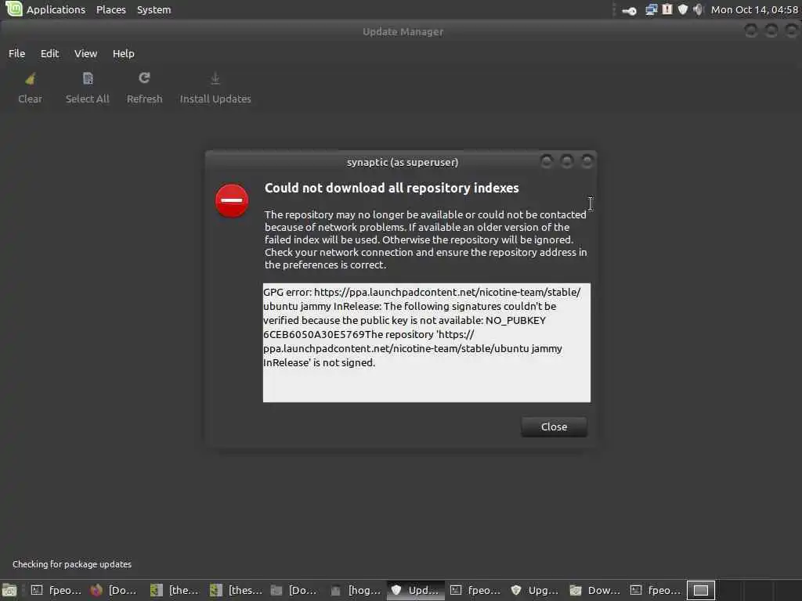The width and height of the screenshot is (802, 601).
Task: Click the update shield tray icon
Action: click(x=683, y=9)
